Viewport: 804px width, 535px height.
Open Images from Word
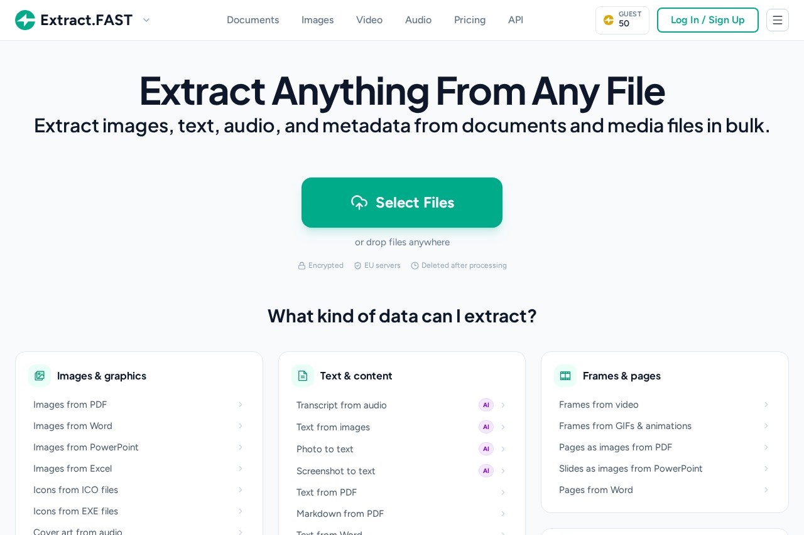pyautogui.click(x=139, y=426)
